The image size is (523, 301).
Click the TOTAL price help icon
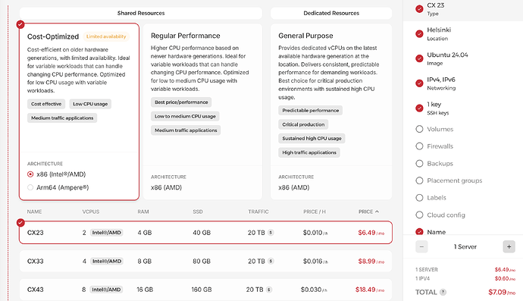pos(443,293)
